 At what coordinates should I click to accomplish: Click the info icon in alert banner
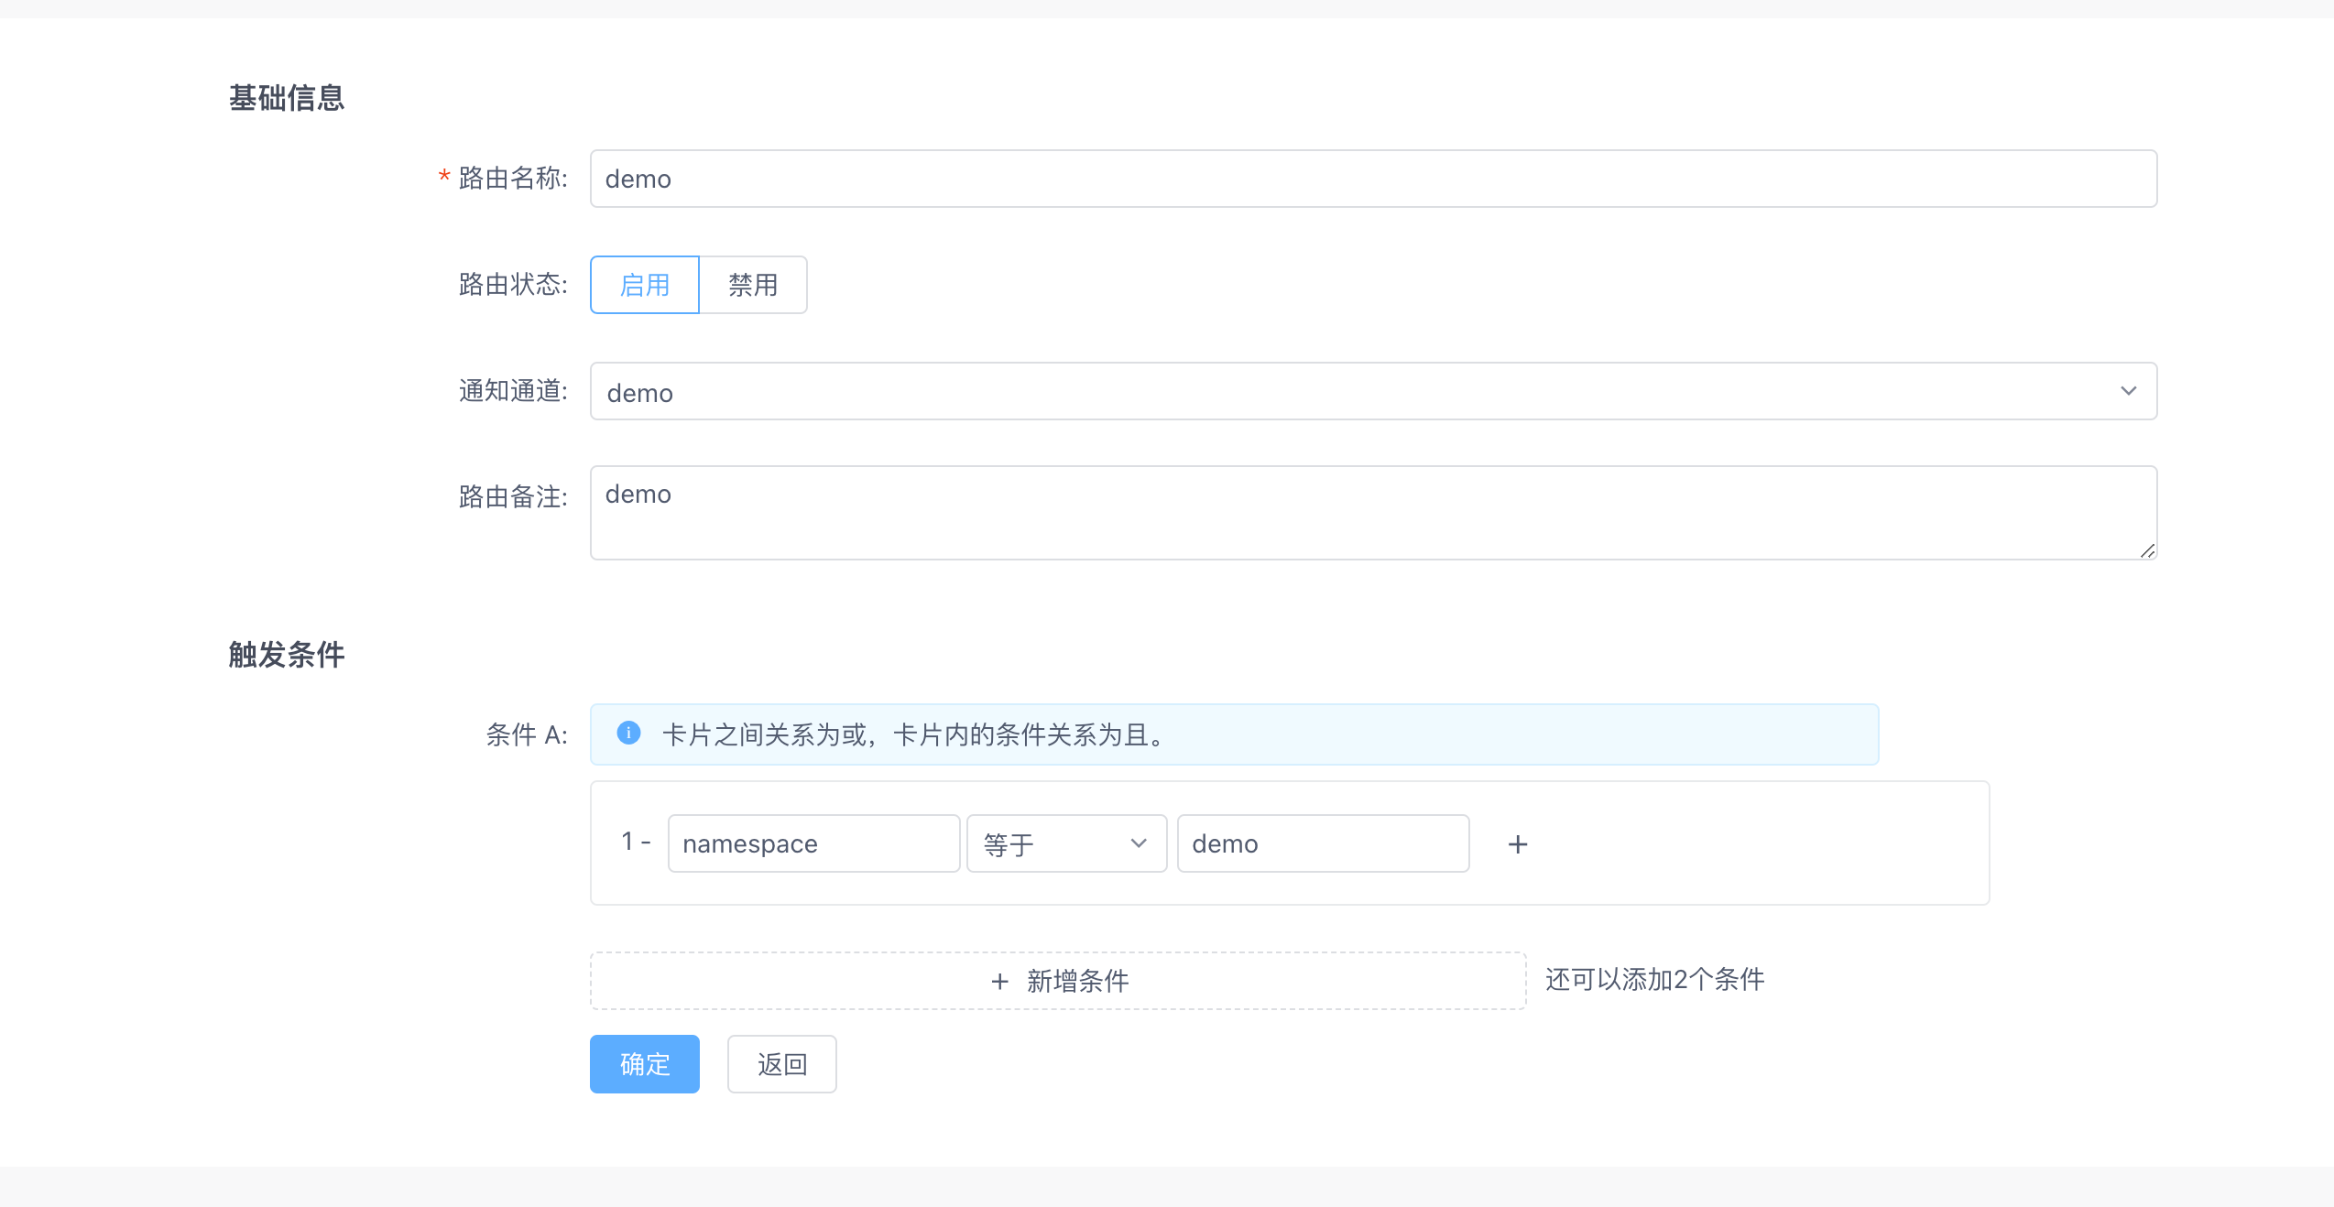(x=628, y=734)
